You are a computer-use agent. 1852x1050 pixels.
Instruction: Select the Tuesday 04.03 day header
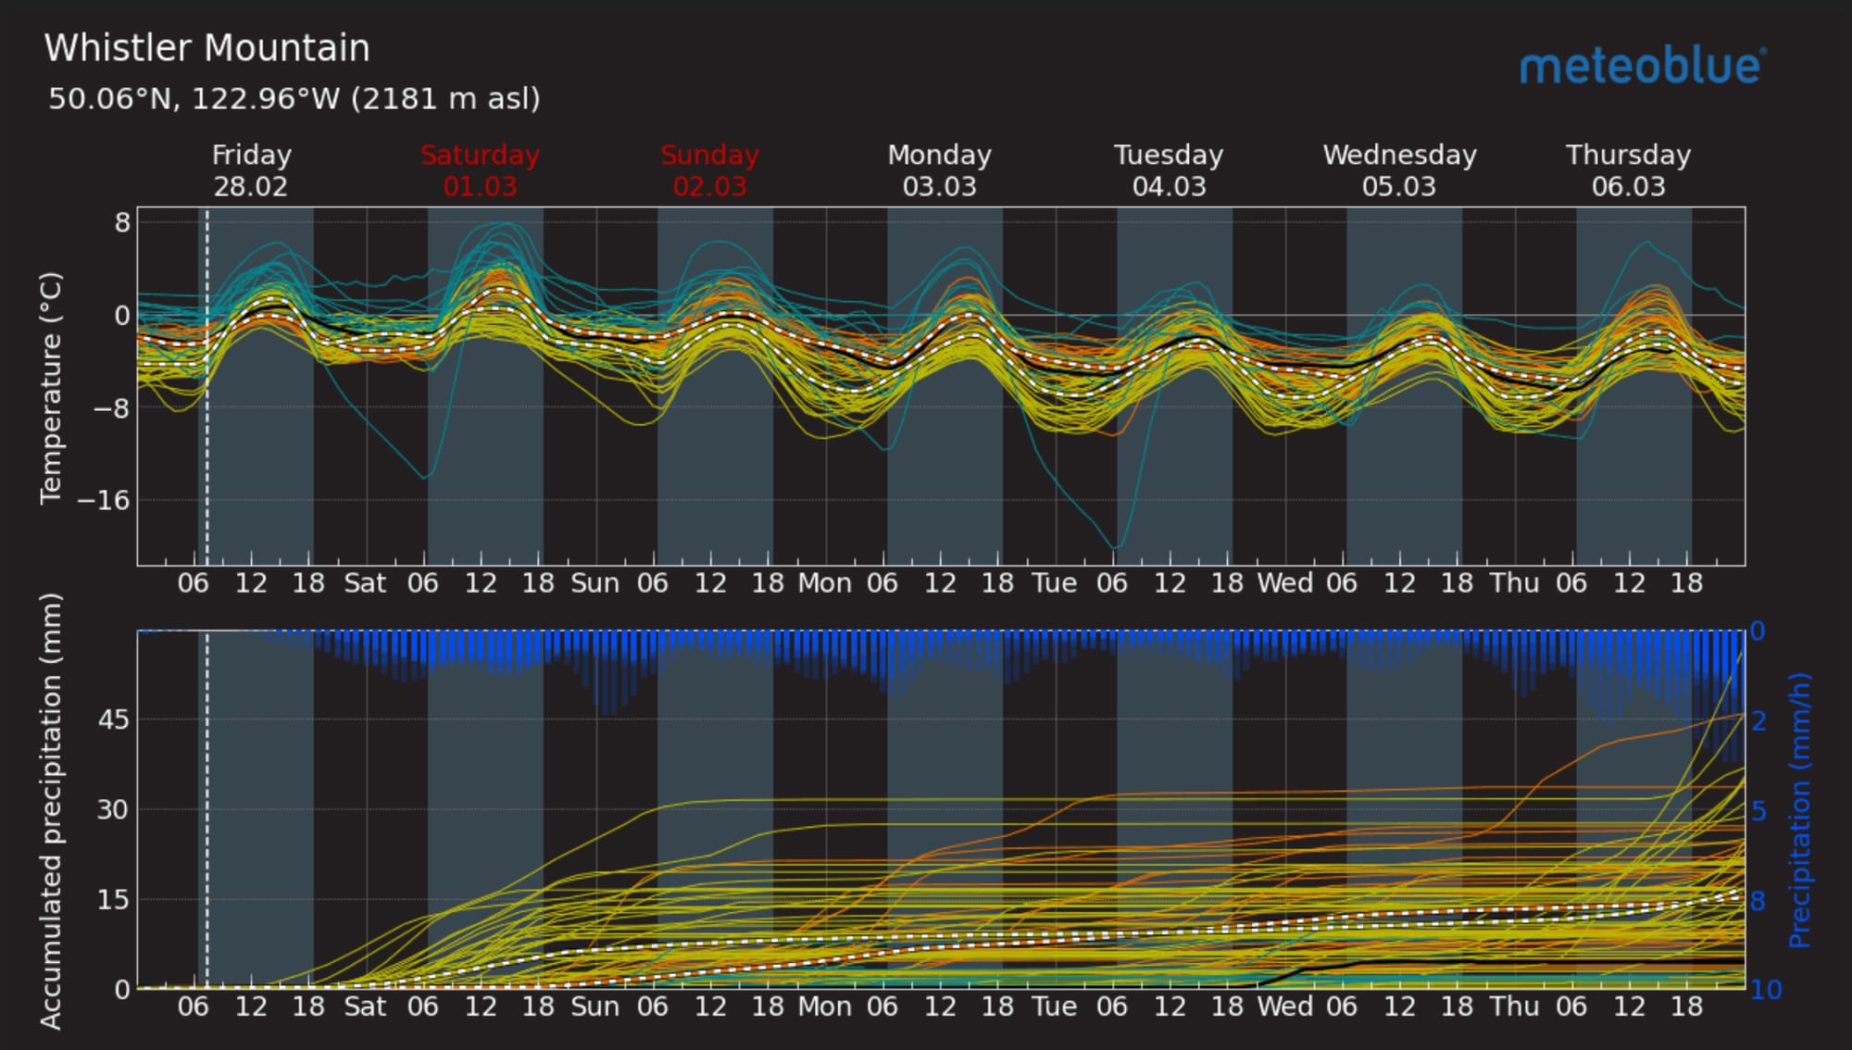(x=1169, y=170)
